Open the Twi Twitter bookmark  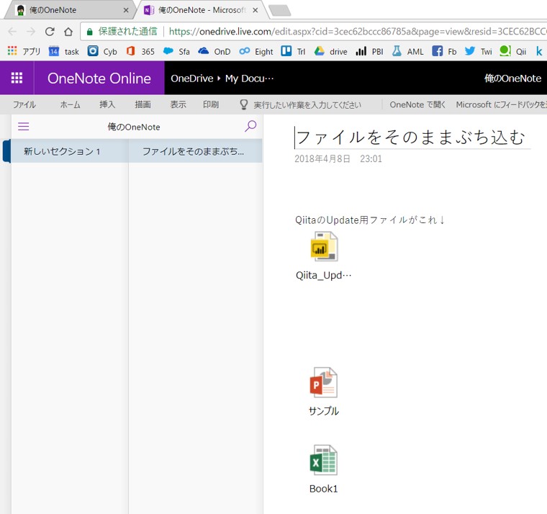478,51
